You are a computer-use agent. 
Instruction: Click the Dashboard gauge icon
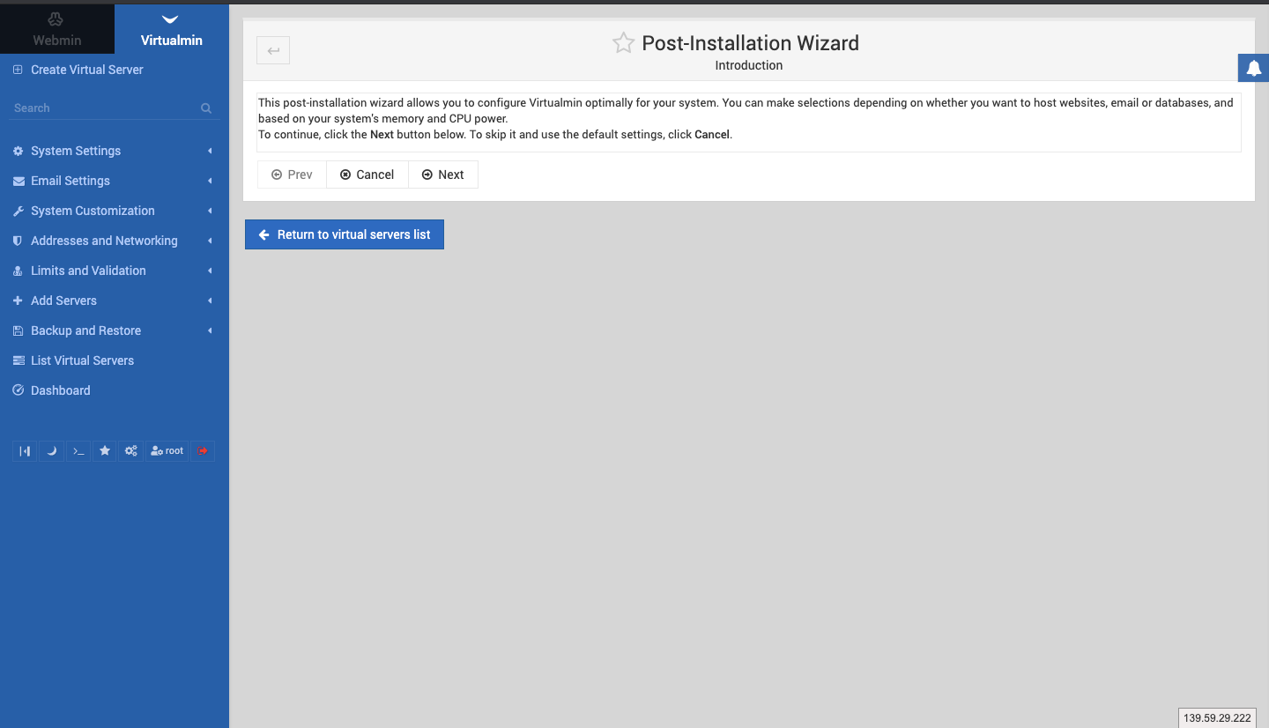point(18,390)
